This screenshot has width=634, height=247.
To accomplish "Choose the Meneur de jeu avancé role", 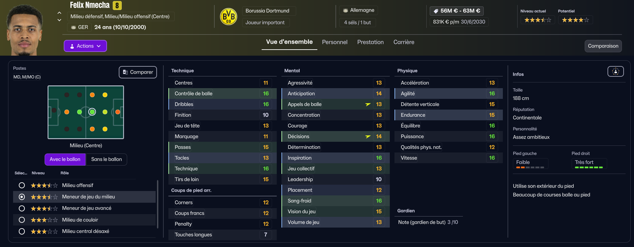I will click(22, 208).
